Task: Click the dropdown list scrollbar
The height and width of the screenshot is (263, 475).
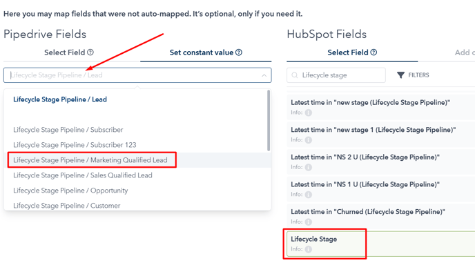Action: [x=269, y=120]
